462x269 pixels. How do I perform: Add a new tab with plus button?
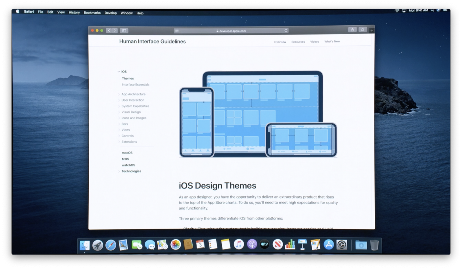pyautogui.click(x=372, y=30)
